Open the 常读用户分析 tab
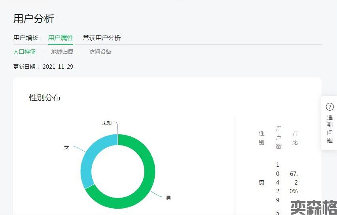The width and height of the screenshot is (337, 215). tap(102, 38)
